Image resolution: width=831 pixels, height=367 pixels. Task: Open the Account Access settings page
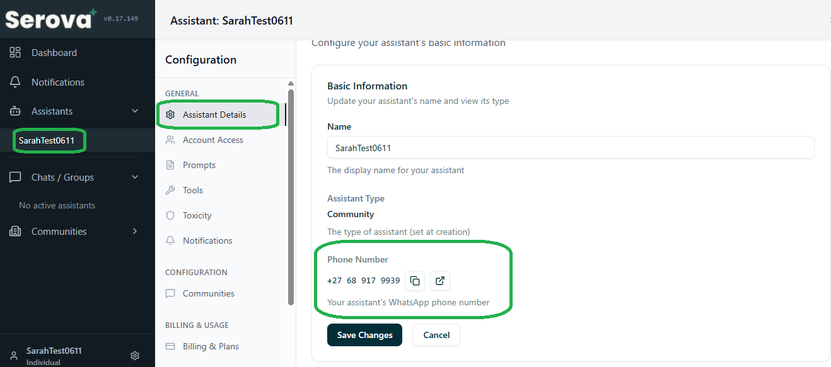[x=212, y=140]
